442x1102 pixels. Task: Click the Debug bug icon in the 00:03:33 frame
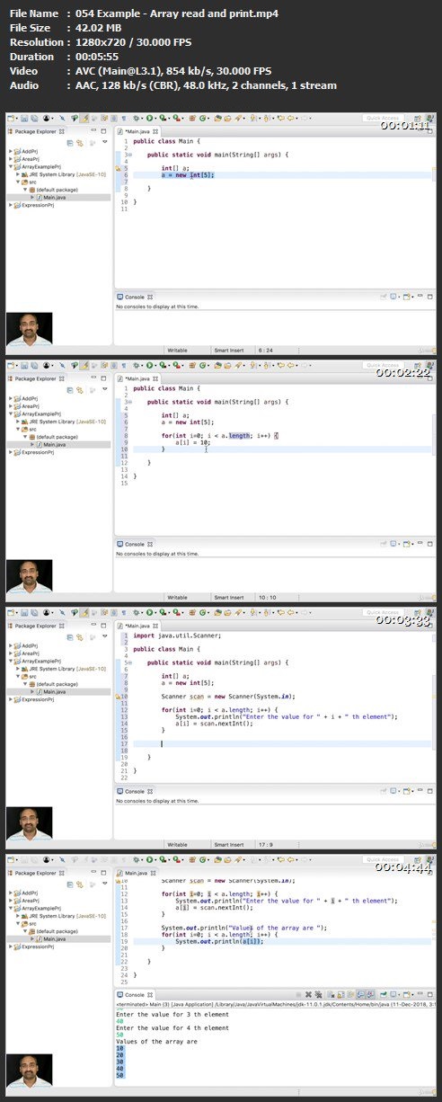tap(137, 612)
